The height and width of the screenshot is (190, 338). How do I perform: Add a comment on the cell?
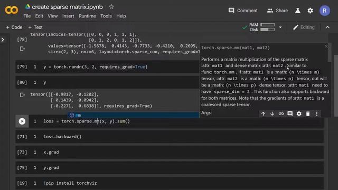point(290,114)
